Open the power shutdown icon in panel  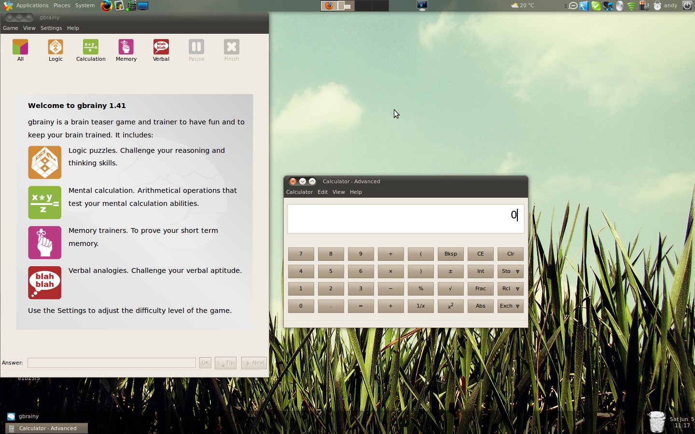tap(687, 6)
